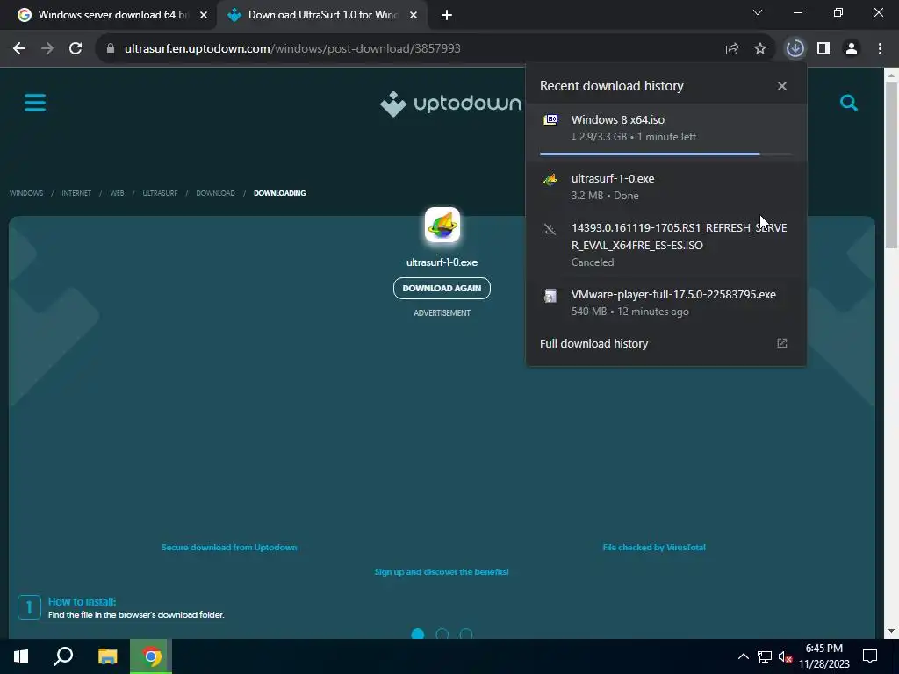Select the Download UltraSurf 1.0 tab

[x=323, y=15]
